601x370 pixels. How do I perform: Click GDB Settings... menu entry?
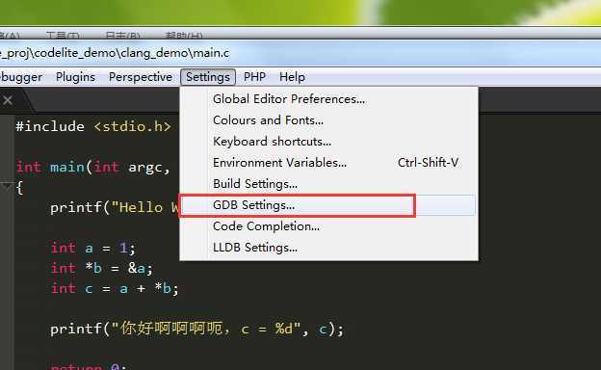coord(328,205)
